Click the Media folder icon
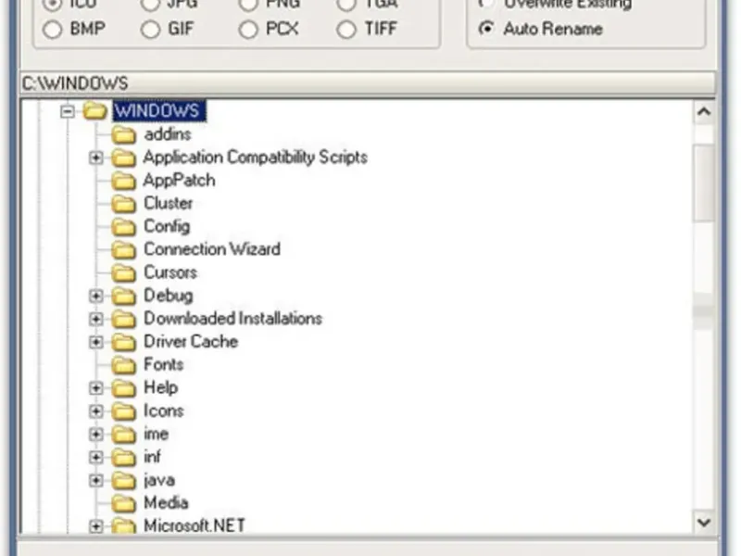This screenshot has width=741, height=556. pyautogui.click(x=124, y=503)
